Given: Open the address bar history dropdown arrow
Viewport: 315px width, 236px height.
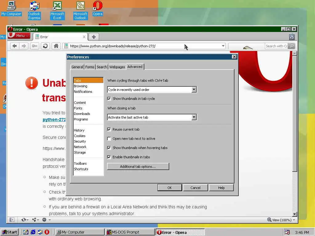Looking at the screenshot, I should pos(223,46).
